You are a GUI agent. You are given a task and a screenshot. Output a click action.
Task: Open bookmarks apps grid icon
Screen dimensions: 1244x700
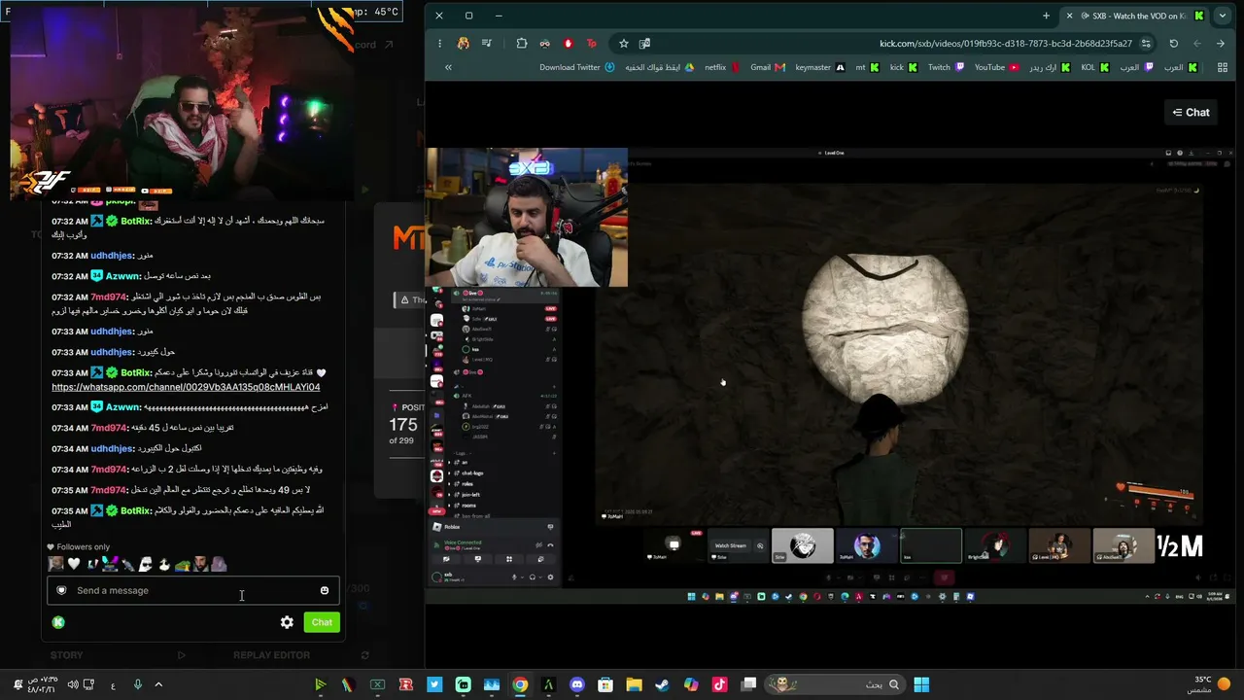point(1221,68)
